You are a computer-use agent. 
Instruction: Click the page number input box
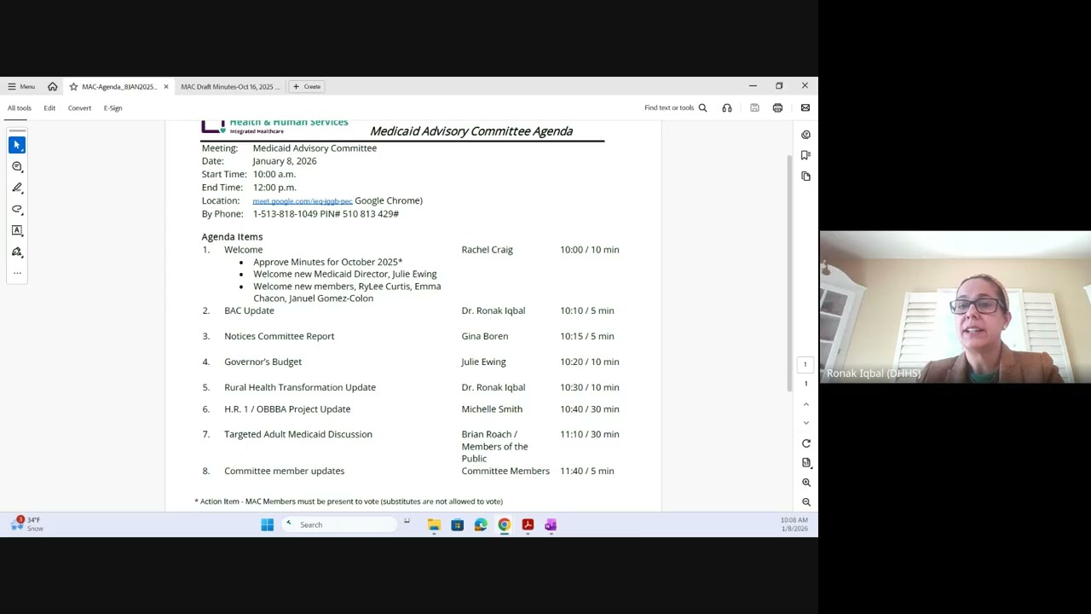coord(805,365)
